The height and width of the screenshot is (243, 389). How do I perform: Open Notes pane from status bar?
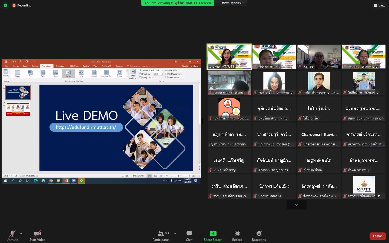click(126, 176)
